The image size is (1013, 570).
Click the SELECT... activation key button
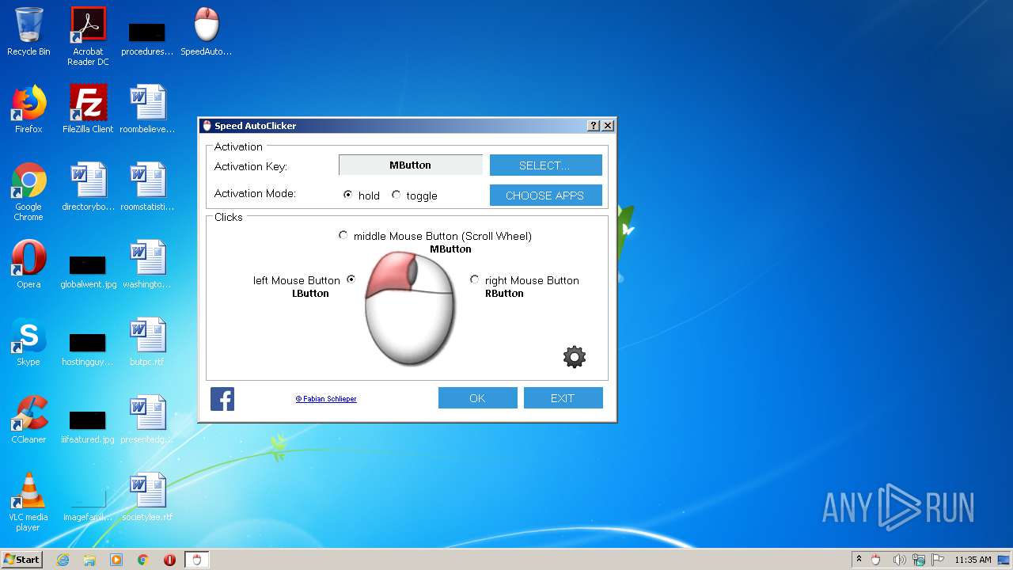tap(545, 165)
